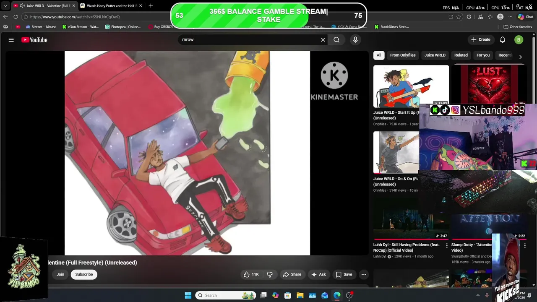This screenshot has height=302, width=537.
Task: Dislike the video with thumbs down
Action: [270, 274]
